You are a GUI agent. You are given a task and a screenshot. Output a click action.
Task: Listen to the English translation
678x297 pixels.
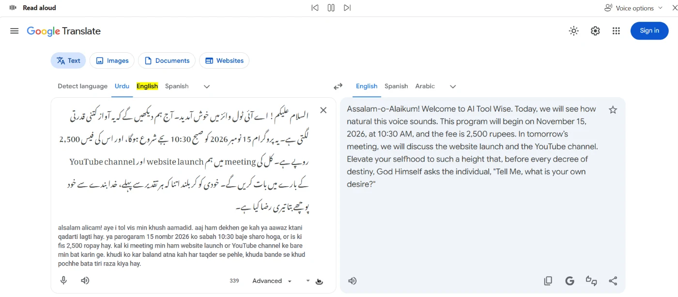pos(353,281)
